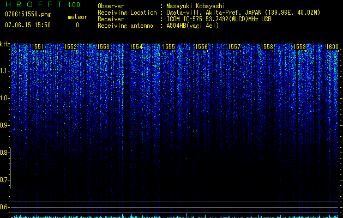The height and width of the screenshot is (218, 343).
Task: Click the 1553 time marker
Action: click(103, 47)
